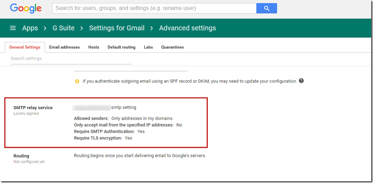Click Advanced settings breadcrumb

[x=187, y=28]
